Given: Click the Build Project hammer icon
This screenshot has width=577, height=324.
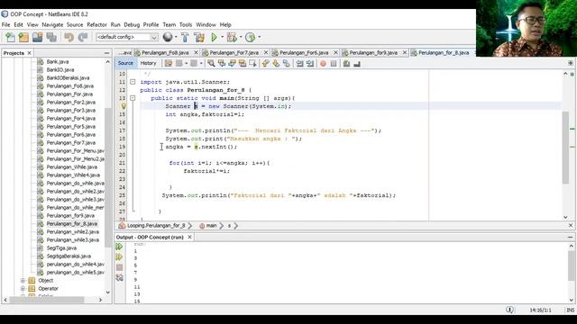Looking at the screenshot, I should [185, 37].
